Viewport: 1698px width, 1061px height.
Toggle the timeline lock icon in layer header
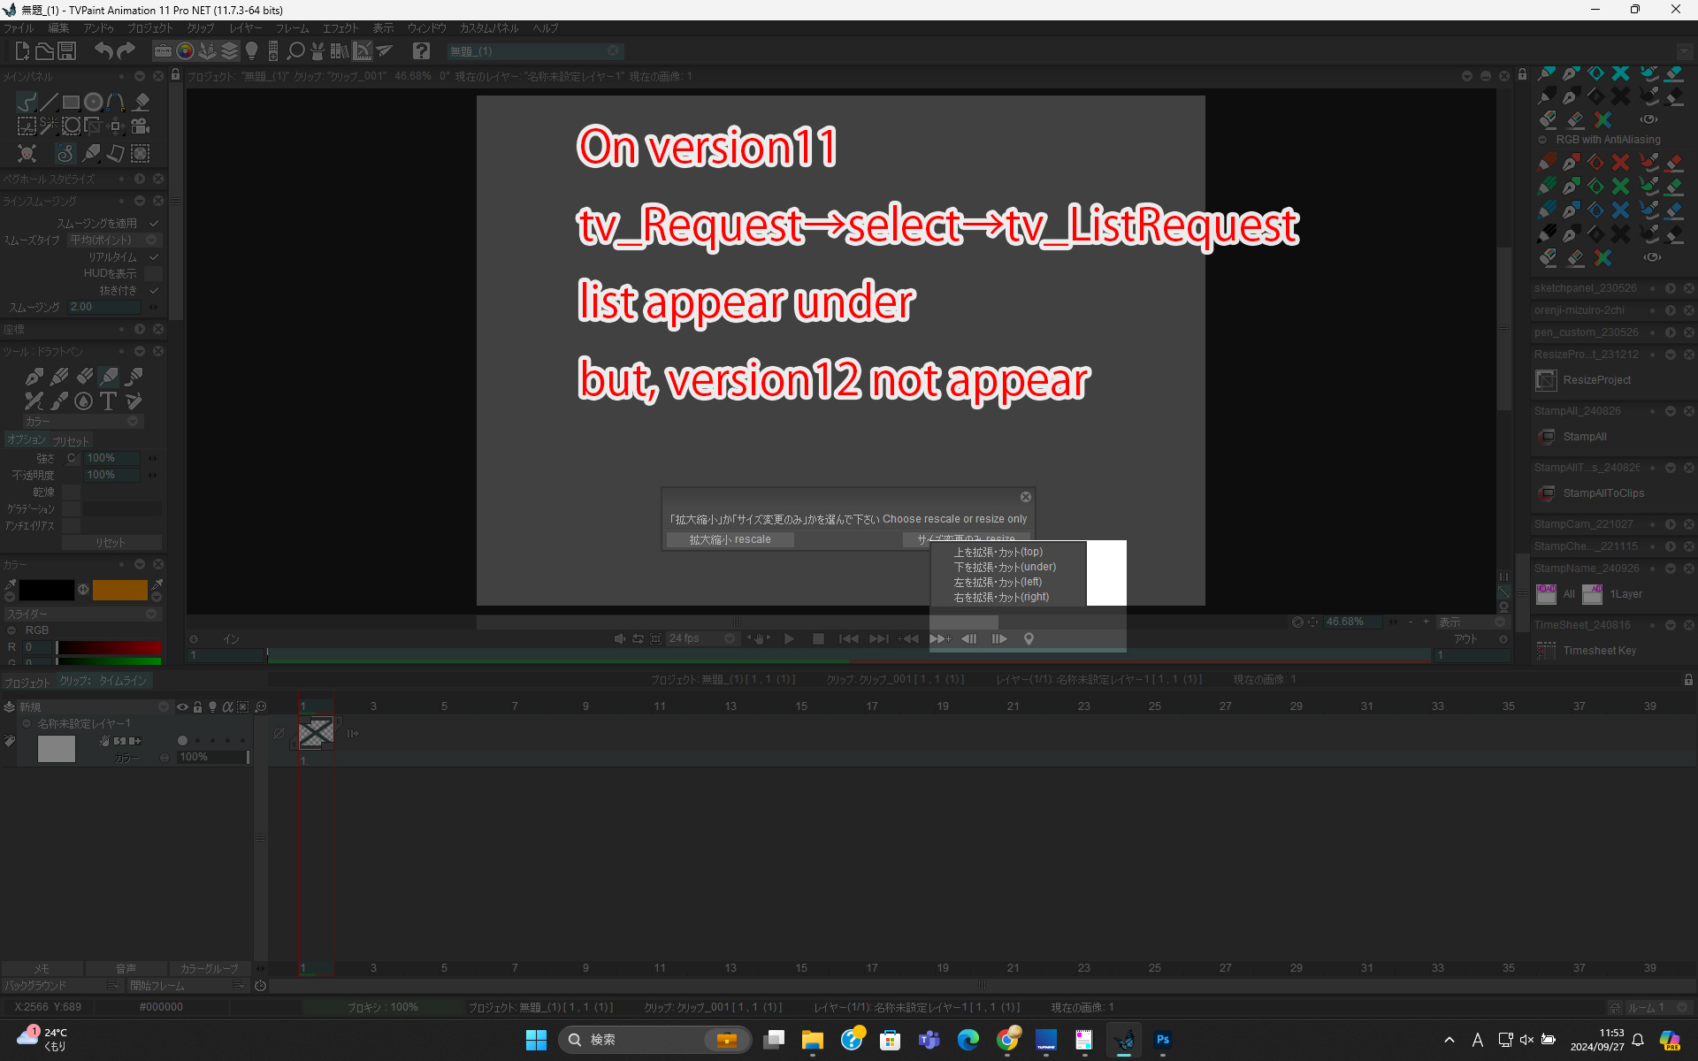coord(197,707)
